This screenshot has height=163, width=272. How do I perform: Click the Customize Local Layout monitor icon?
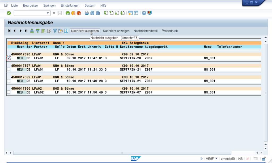click(150, 13)
